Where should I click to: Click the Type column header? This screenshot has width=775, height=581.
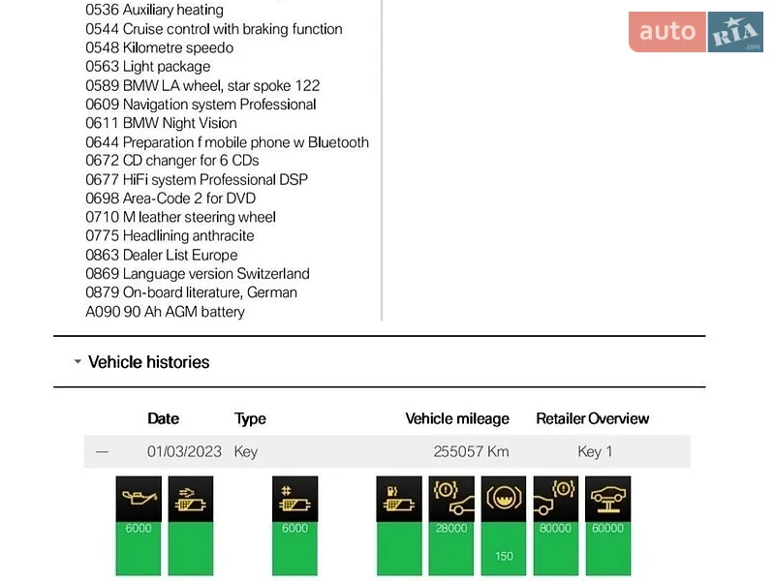250,419
